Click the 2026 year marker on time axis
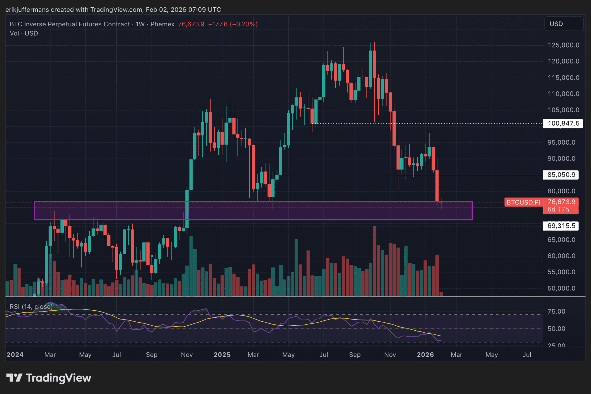 coord(425,355)
